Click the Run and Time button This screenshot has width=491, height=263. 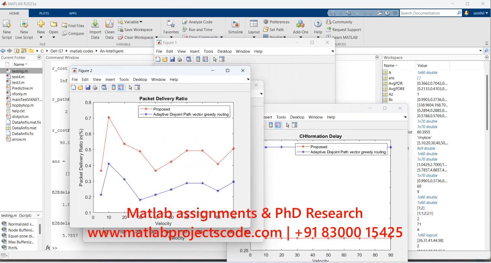[197, 30]
